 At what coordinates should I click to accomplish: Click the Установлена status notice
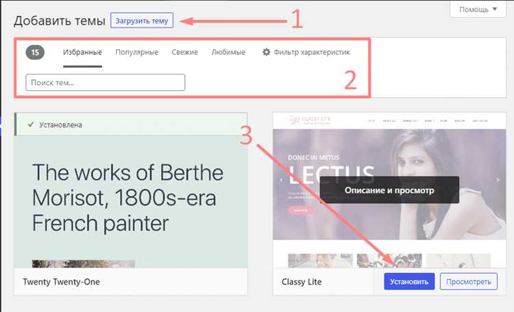click(131, 125)
